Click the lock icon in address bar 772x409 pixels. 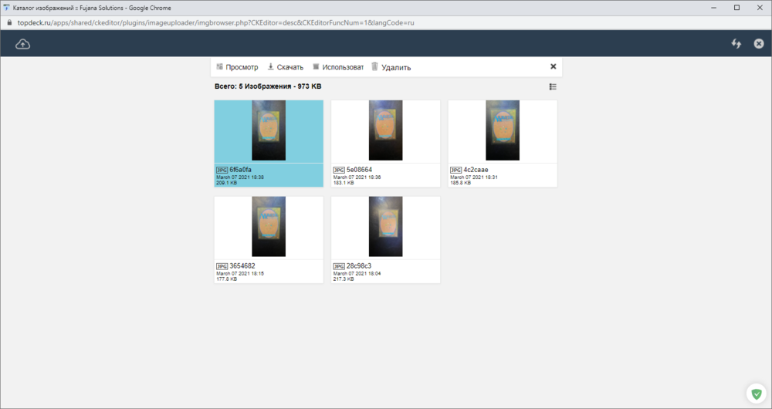click(9, 23)
